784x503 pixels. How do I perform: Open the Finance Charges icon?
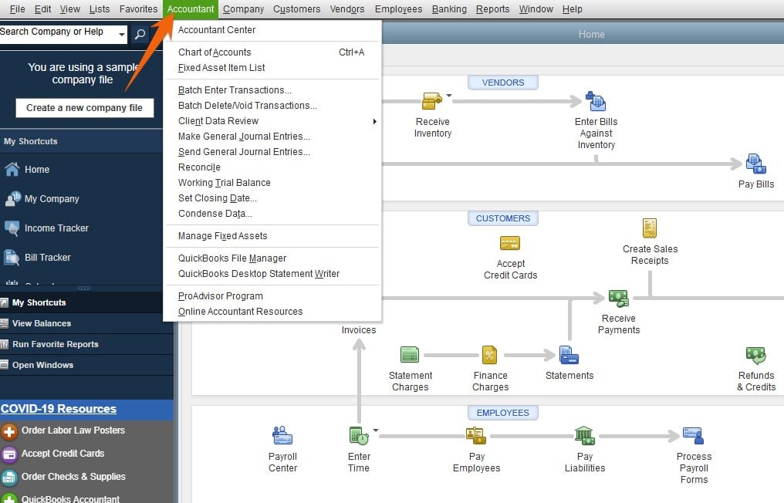490,355
